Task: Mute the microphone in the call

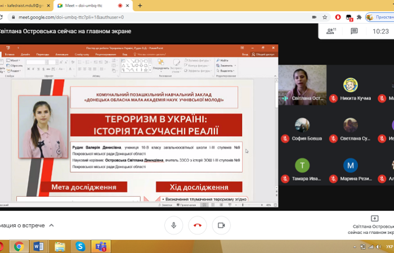Action: coord(173,225)
